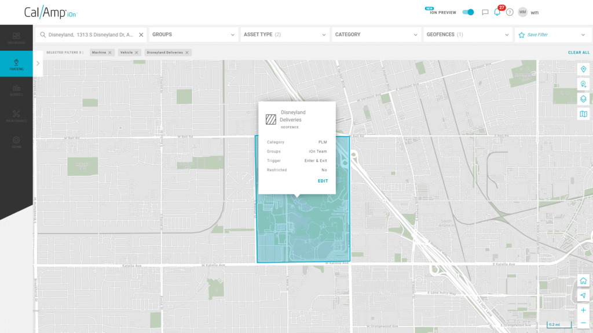Select the Reports sidebar icon
The image size is (593, 333).
pyautogui.click(x=16, y=90)
